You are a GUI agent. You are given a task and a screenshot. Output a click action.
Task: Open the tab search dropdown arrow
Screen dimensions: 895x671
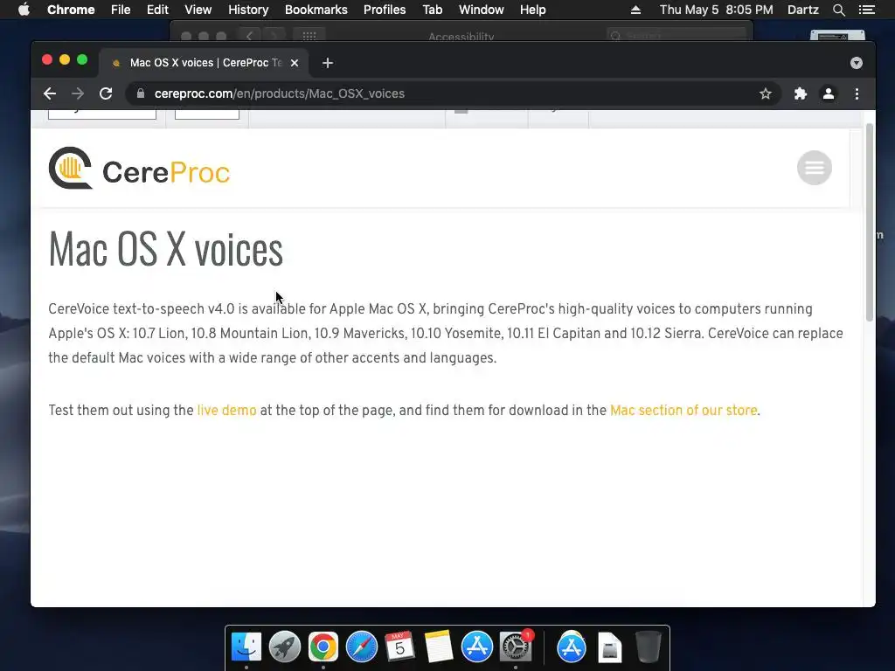click(857, 63)
